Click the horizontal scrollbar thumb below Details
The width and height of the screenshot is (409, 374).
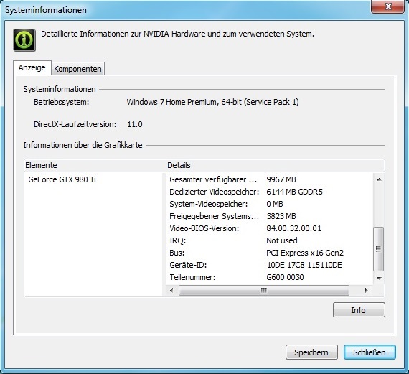click(264, 290)
